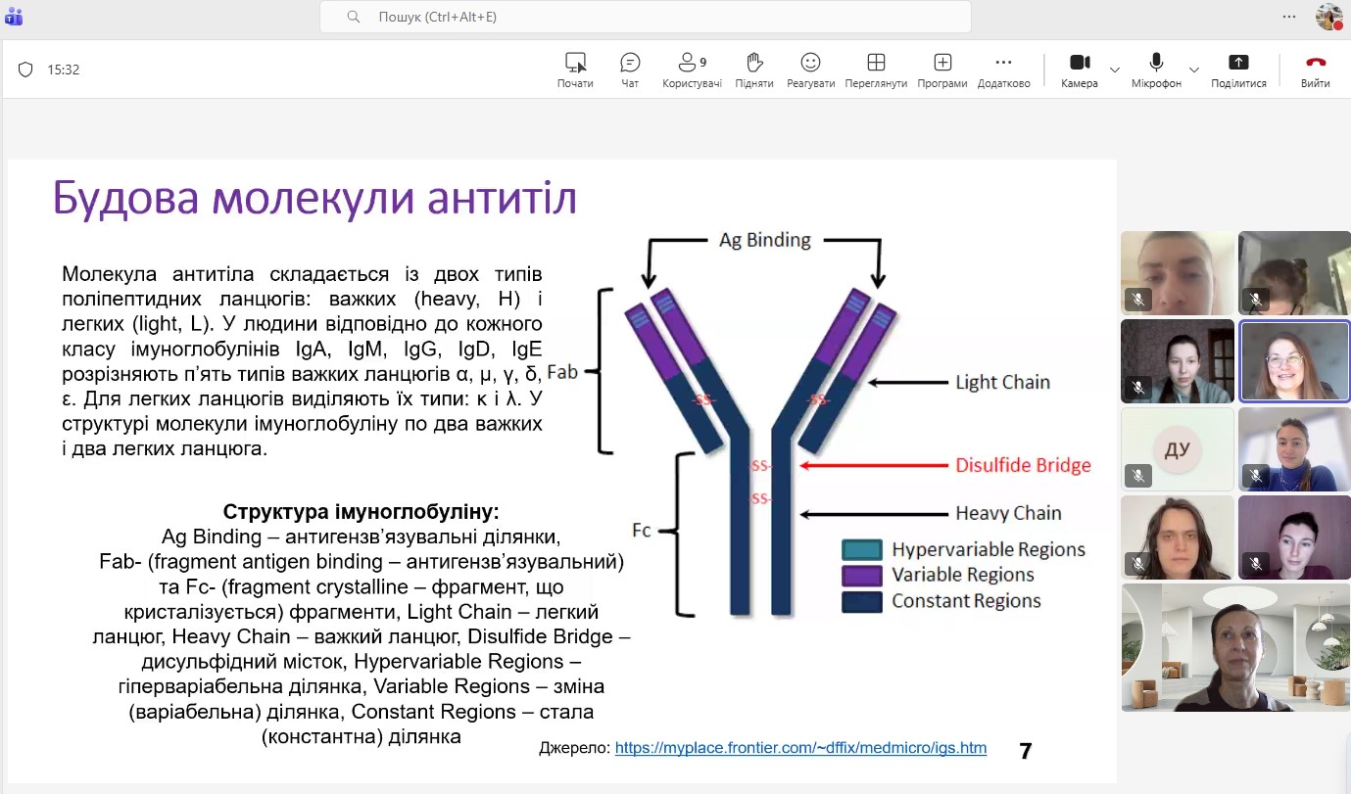Raise hand with Підняти button

click(x=754, y=70)
